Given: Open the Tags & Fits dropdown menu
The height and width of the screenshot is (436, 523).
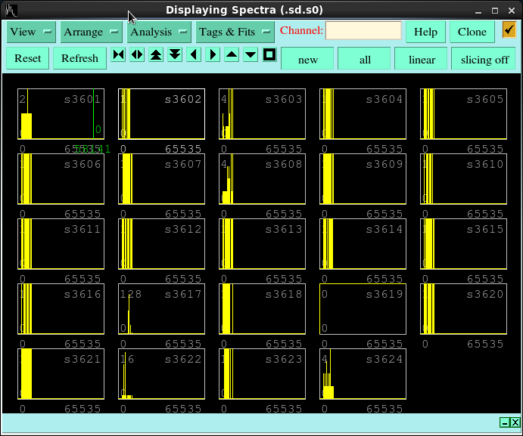Looking at the screenshot, I should click(x=235, y=32).
